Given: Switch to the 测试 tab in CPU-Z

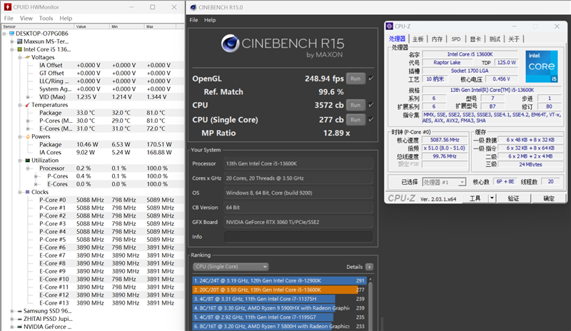Looking at the screenshot, I should (495, 39).
